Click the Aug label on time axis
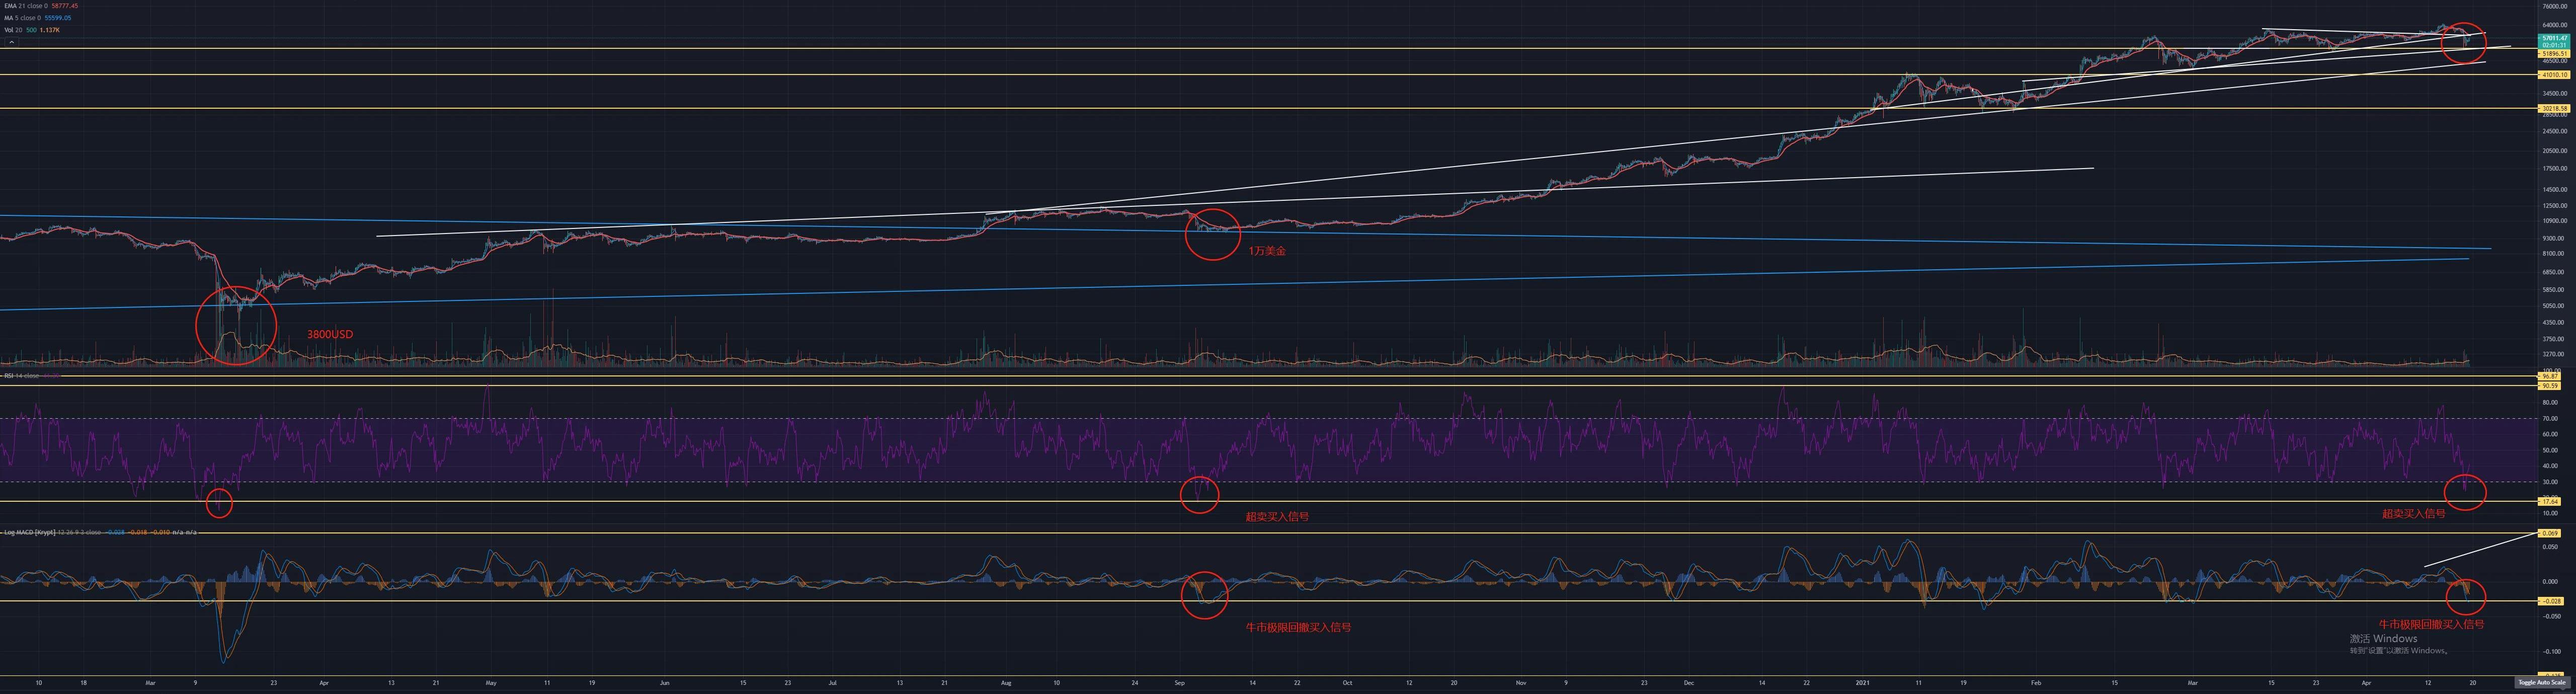 click(x=1006, y=683)
